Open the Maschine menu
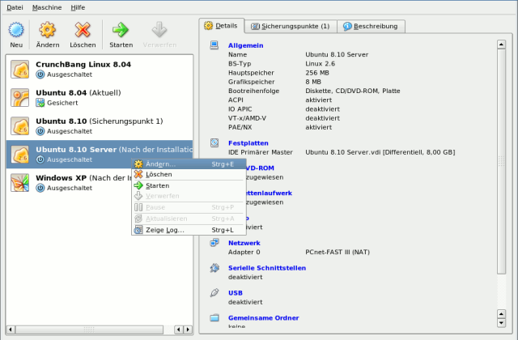 (x=47, y=7)
